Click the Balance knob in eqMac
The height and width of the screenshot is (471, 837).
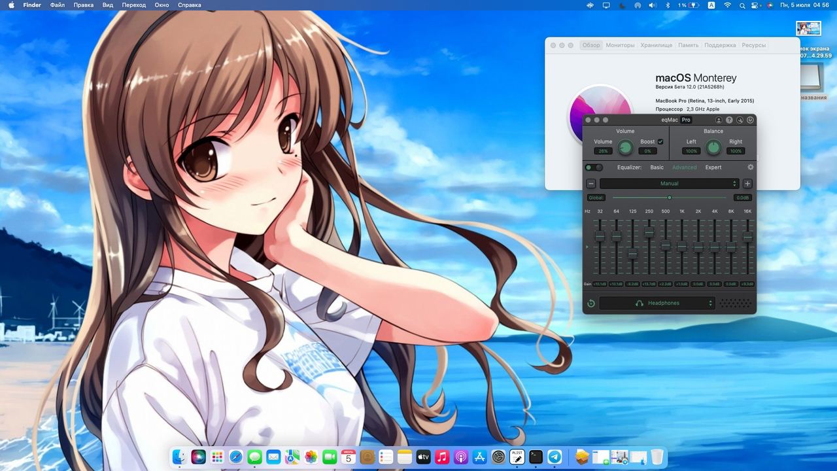click(x=713, y=147)
